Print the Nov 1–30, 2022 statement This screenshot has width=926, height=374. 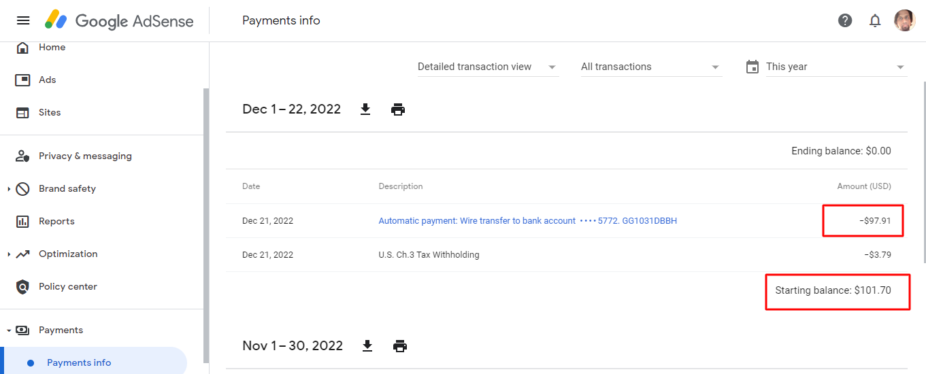pyautogui.click(x=400, y=346)
